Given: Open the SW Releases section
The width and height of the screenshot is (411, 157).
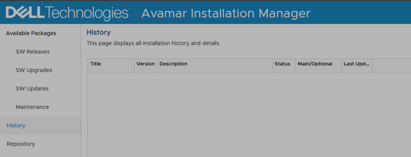Looking at the screenshot, I should click(33, 51).
